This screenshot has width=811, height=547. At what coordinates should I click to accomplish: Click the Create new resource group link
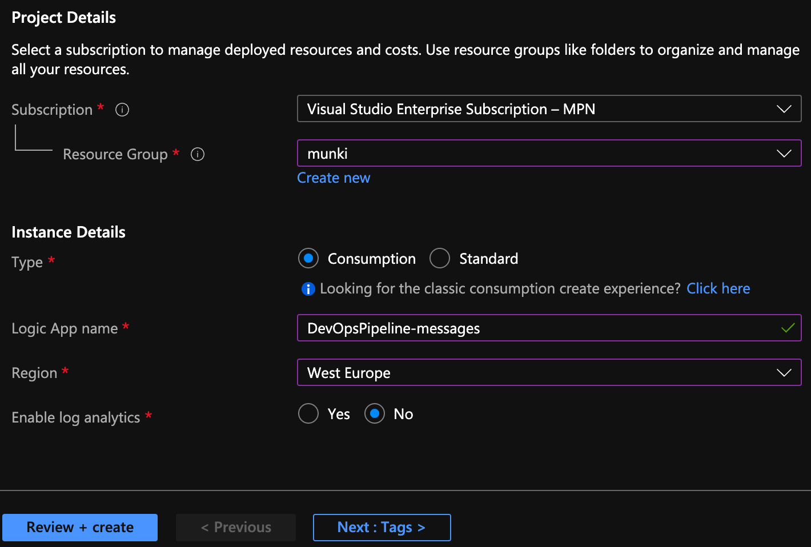[334, 178]
